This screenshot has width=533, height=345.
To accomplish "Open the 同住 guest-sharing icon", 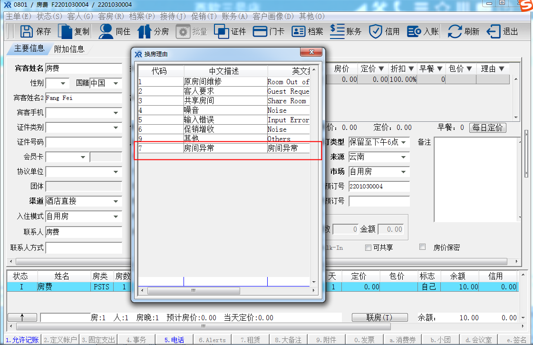I will point(106,31).
